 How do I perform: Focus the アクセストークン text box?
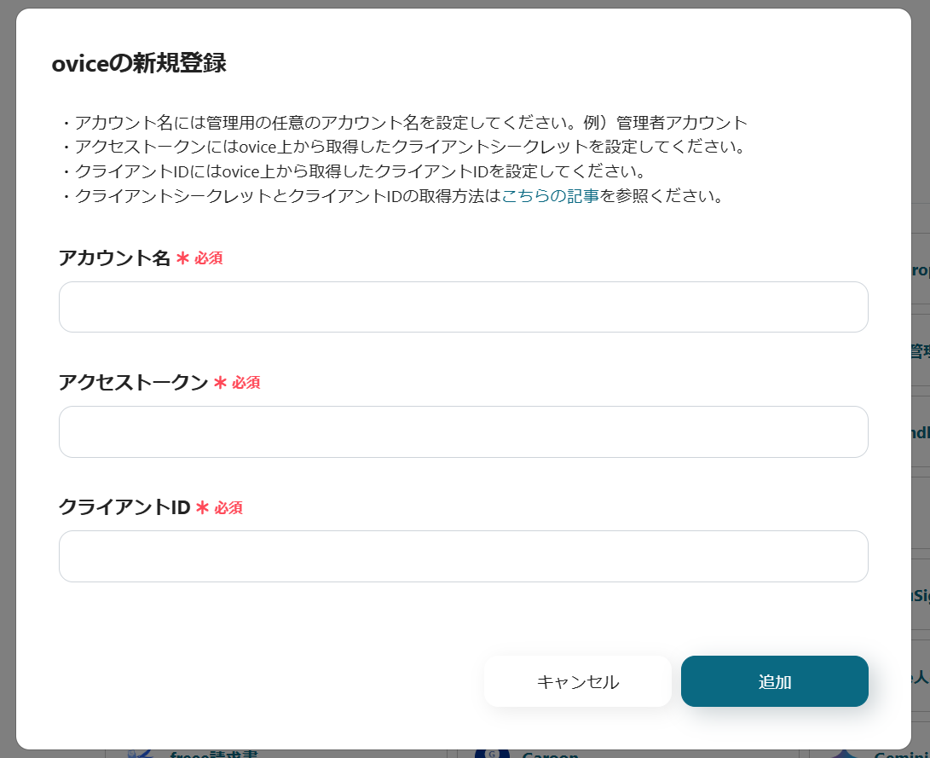463,431
